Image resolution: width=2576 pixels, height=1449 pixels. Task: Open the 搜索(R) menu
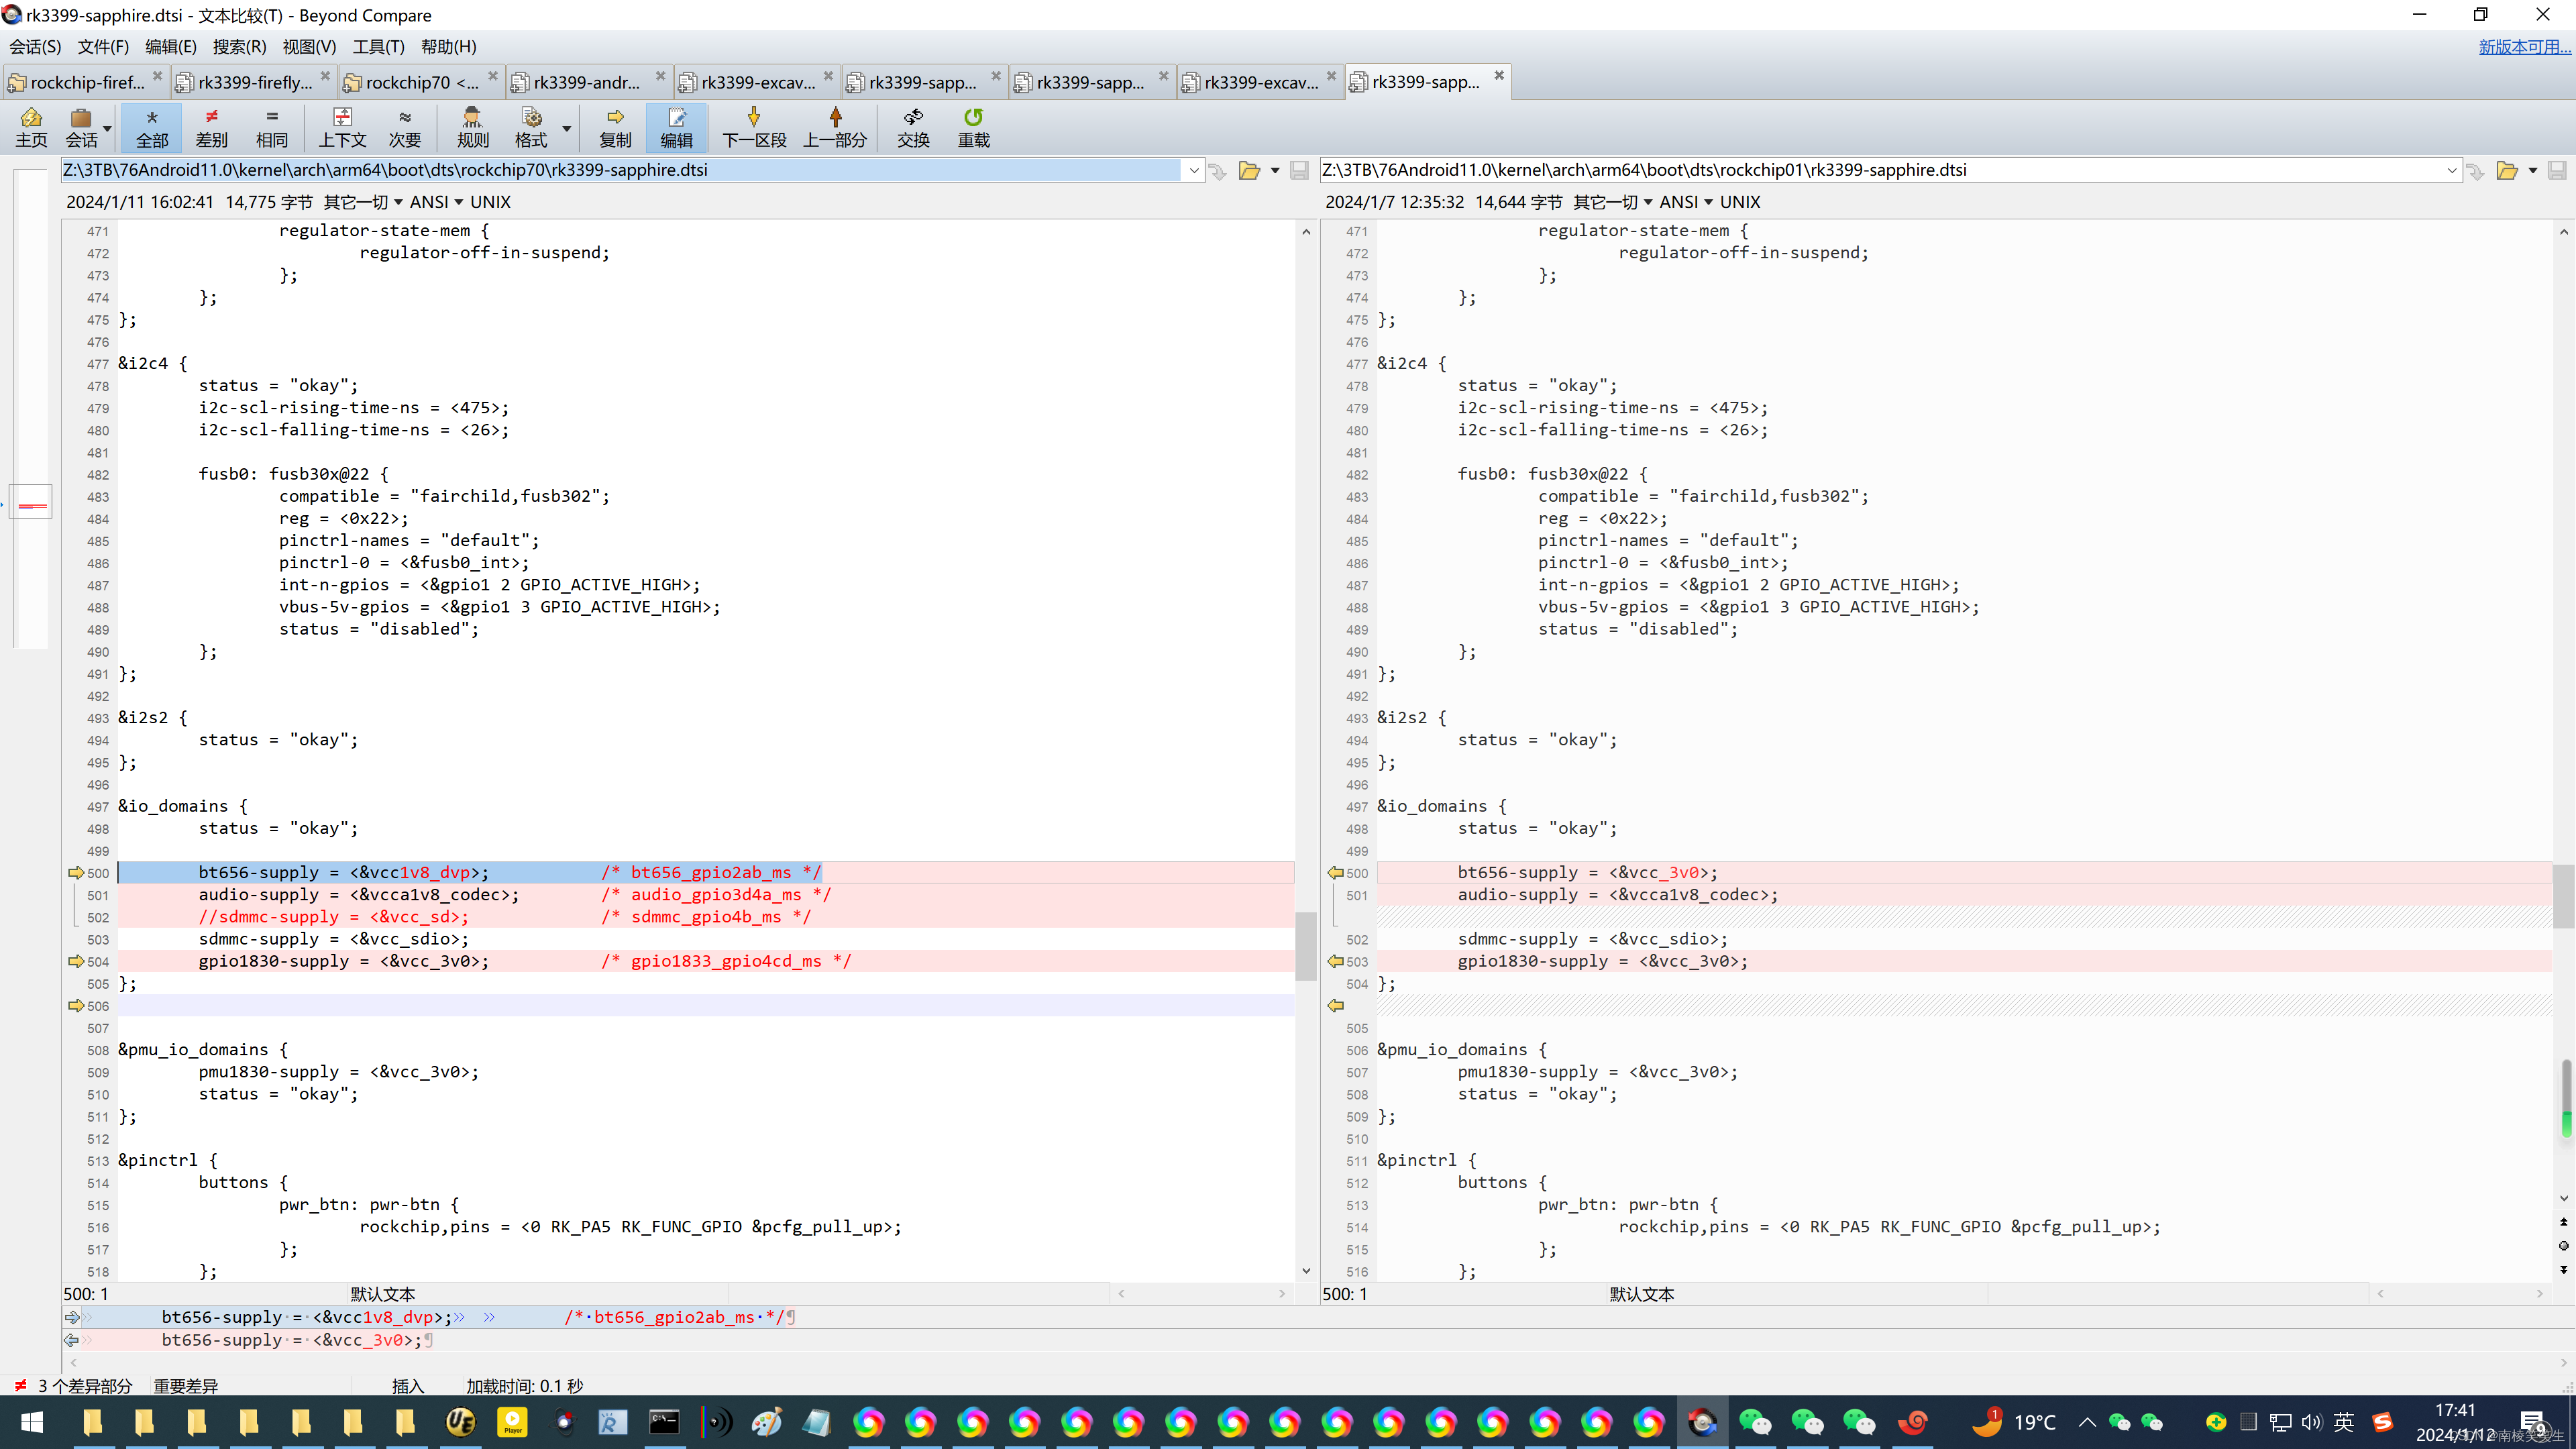pyautogui.click(x=239, y=46)
